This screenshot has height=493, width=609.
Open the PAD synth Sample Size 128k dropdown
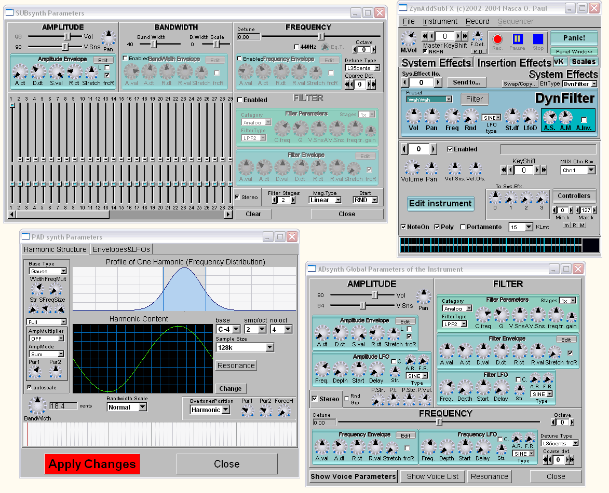pos(245,347)
